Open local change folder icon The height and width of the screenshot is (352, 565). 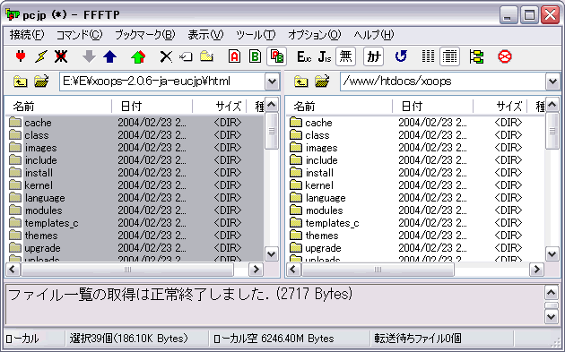coord(41,82)
